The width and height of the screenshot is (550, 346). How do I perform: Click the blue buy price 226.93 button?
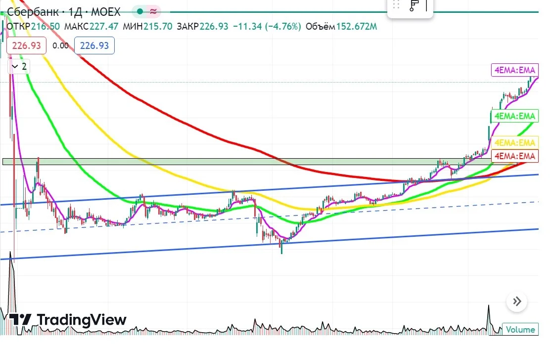click(94, 45)
